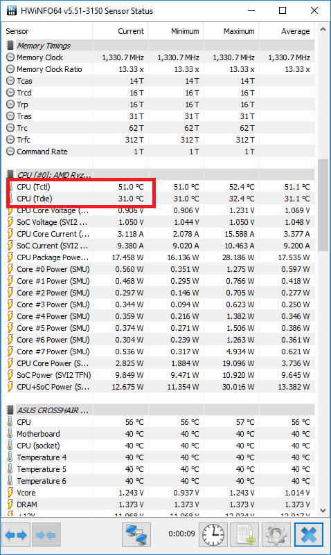Click the scrollbar up arrow
Image resolution: width=331 pixels, height=555 pixels.
[x=323, y=29]
